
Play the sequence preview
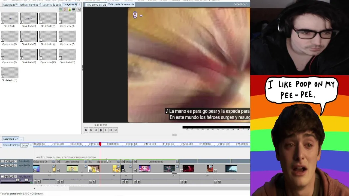101,130
